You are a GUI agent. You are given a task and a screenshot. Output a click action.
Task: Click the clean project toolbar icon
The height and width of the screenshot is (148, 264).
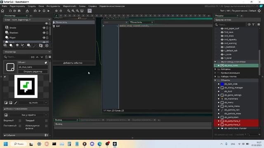(x=48, y=11)
